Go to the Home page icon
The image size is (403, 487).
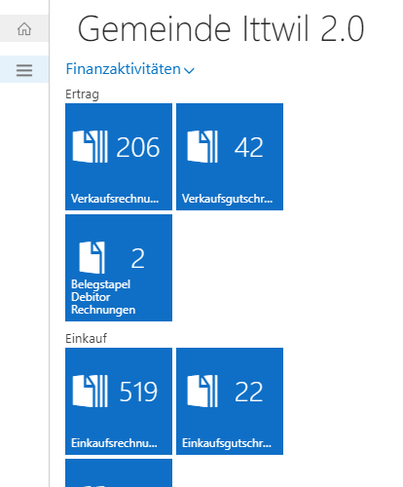[24, 28]
